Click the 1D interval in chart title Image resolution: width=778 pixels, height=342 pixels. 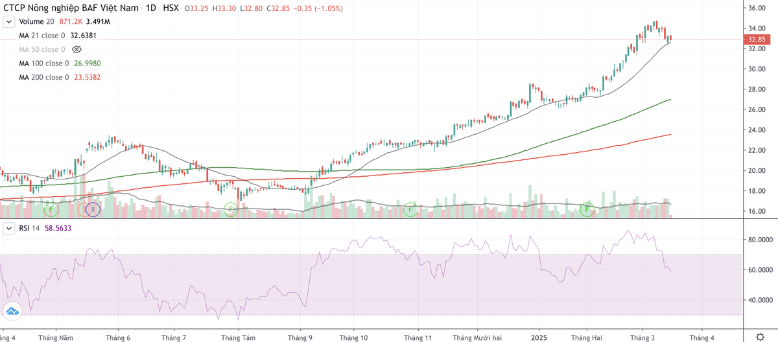[153, 9]
